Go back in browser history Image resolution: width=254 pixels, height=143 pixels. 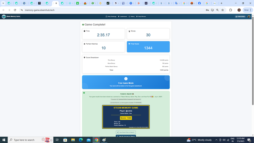click(x=4, y=10)
